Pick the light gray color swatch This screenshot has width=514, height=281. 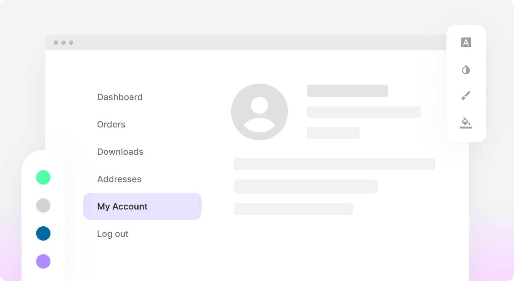coord(43,205)
